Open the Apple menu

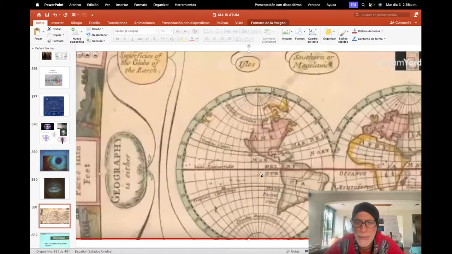[37, 5]
